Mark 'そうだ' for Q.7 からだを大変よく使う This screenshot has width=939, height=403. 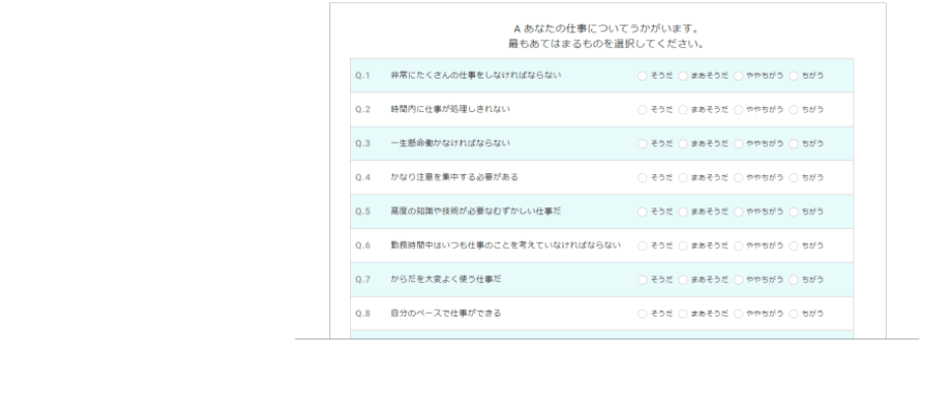(x=642, y=280)
